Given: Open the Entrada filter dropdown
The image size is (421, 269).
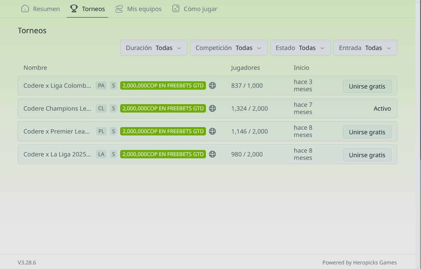Looking at the screenshot, I should click(365, 48).
